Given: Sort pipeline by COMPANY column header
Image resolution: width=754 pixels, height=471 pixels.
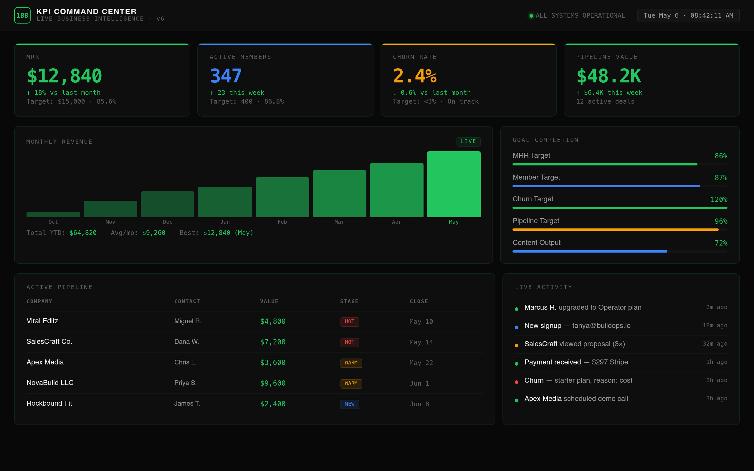Looking at the screenshot, I should (39, 301).
